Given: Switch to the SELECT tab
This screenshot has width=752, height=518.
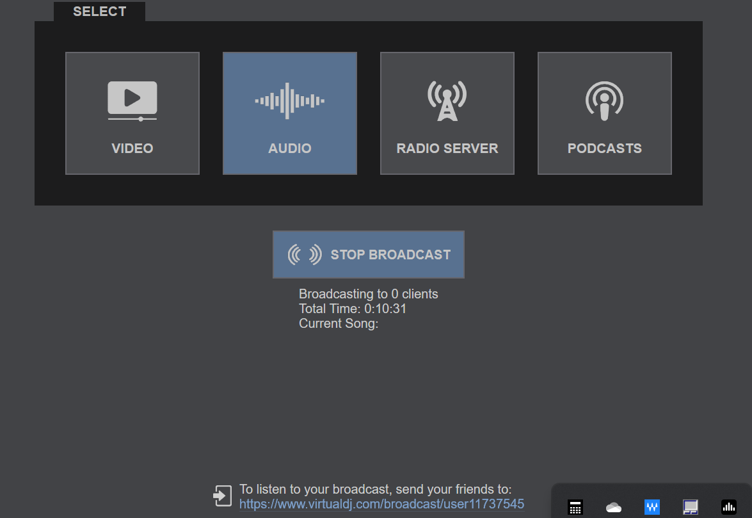Looking at the screenshot, I should (99, 12).
